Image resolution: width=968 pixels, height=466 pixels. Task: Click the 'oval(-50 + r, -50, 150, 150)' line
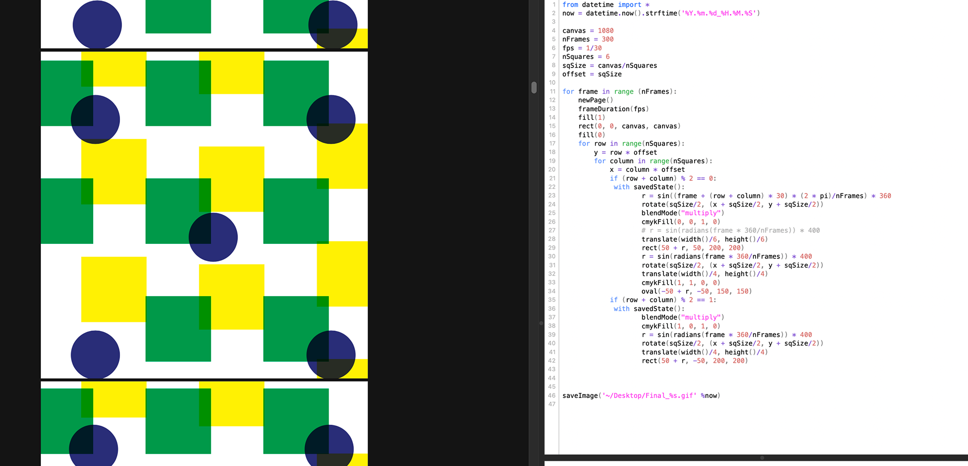697,291
